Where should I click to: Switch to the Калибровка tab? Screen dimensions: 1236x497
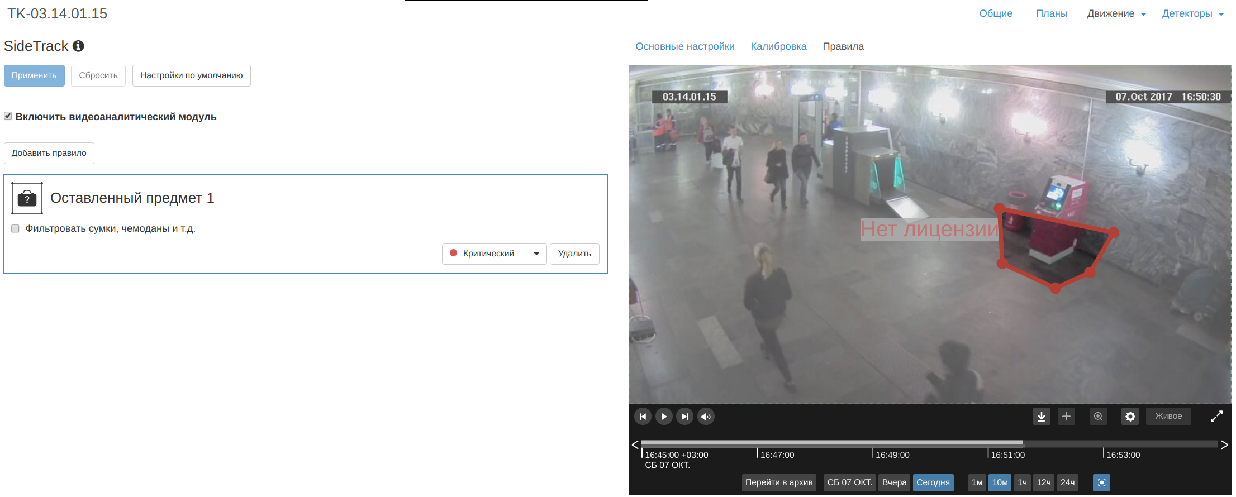point(778,46)
